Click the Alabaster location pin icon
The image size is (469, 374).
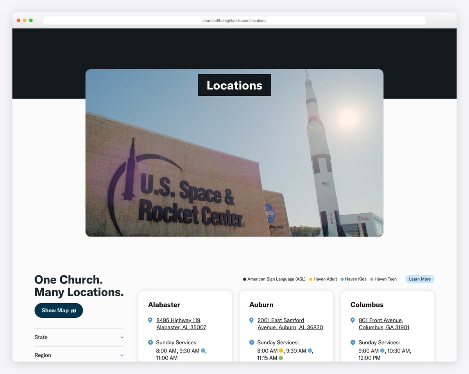pos(150,320)
